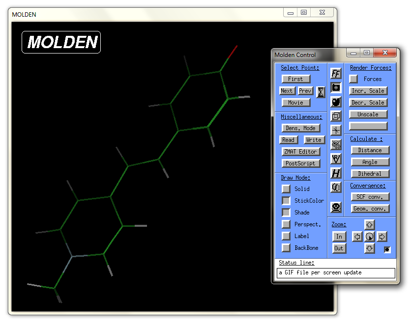The height and width of the screenshot is (323, 410).
Task: Click the hourglass icon beside Prev
Action: coord(321,92)
